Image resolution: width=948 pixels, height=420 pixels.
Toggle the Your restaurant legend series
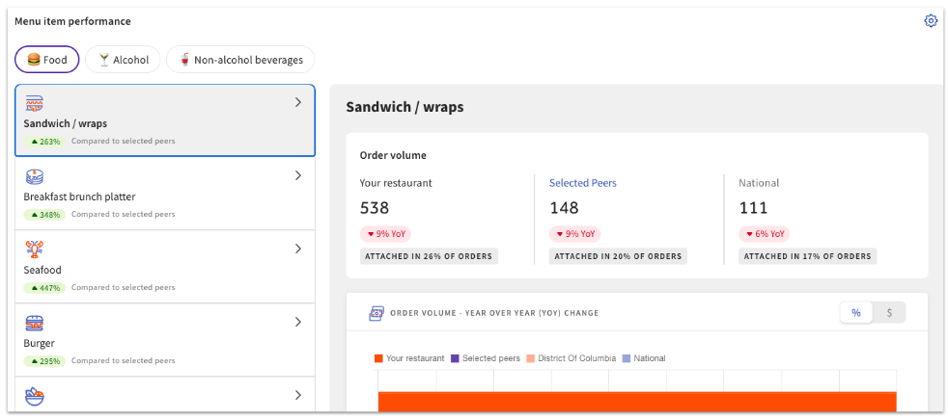[411, 358]
